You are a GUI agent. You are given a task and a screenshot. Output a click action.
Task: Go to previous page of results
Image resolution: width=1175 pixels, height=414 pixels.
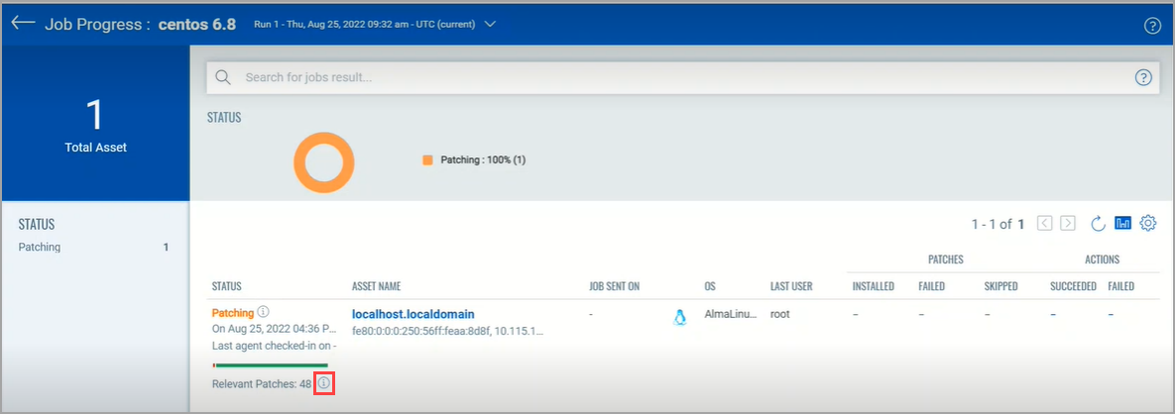[1045, 223]
